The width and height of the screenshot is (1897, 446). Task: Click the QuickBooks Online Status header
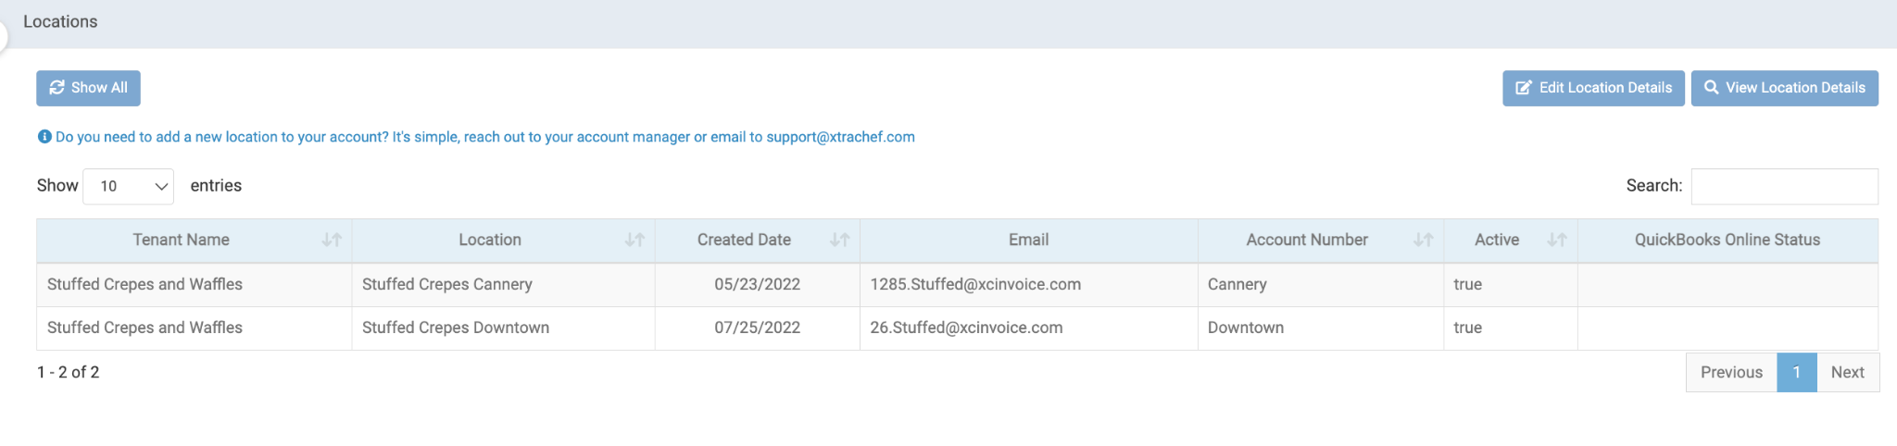coord(1727,241)
